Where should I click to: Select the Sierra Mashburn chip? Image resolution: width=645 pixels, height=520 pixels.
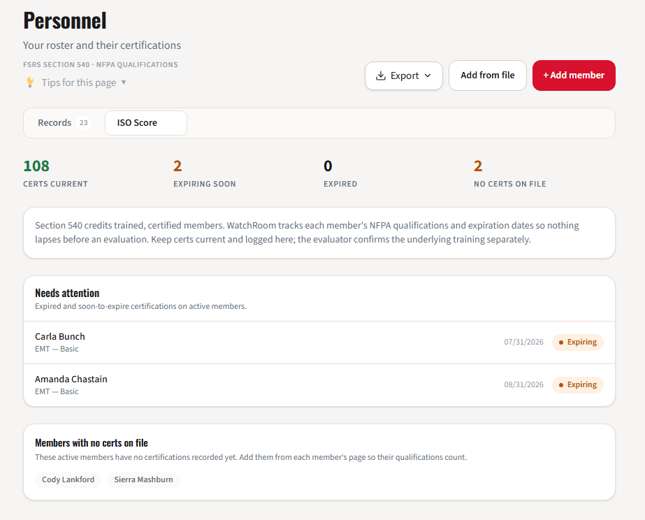coord(143,479)
